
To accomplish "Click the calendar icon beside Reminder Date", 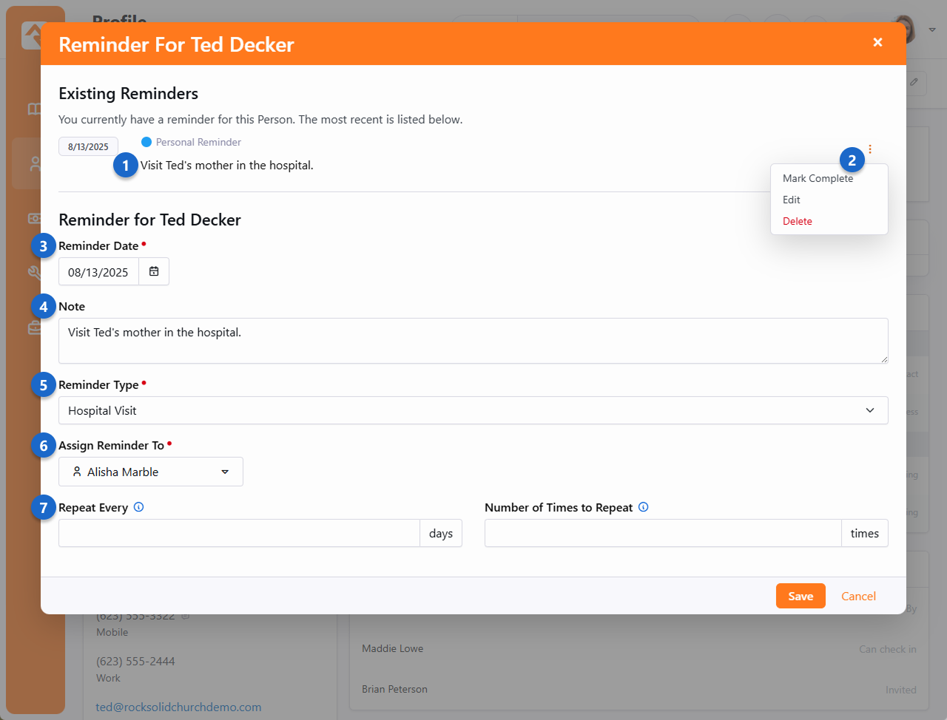I will [154, 271].
